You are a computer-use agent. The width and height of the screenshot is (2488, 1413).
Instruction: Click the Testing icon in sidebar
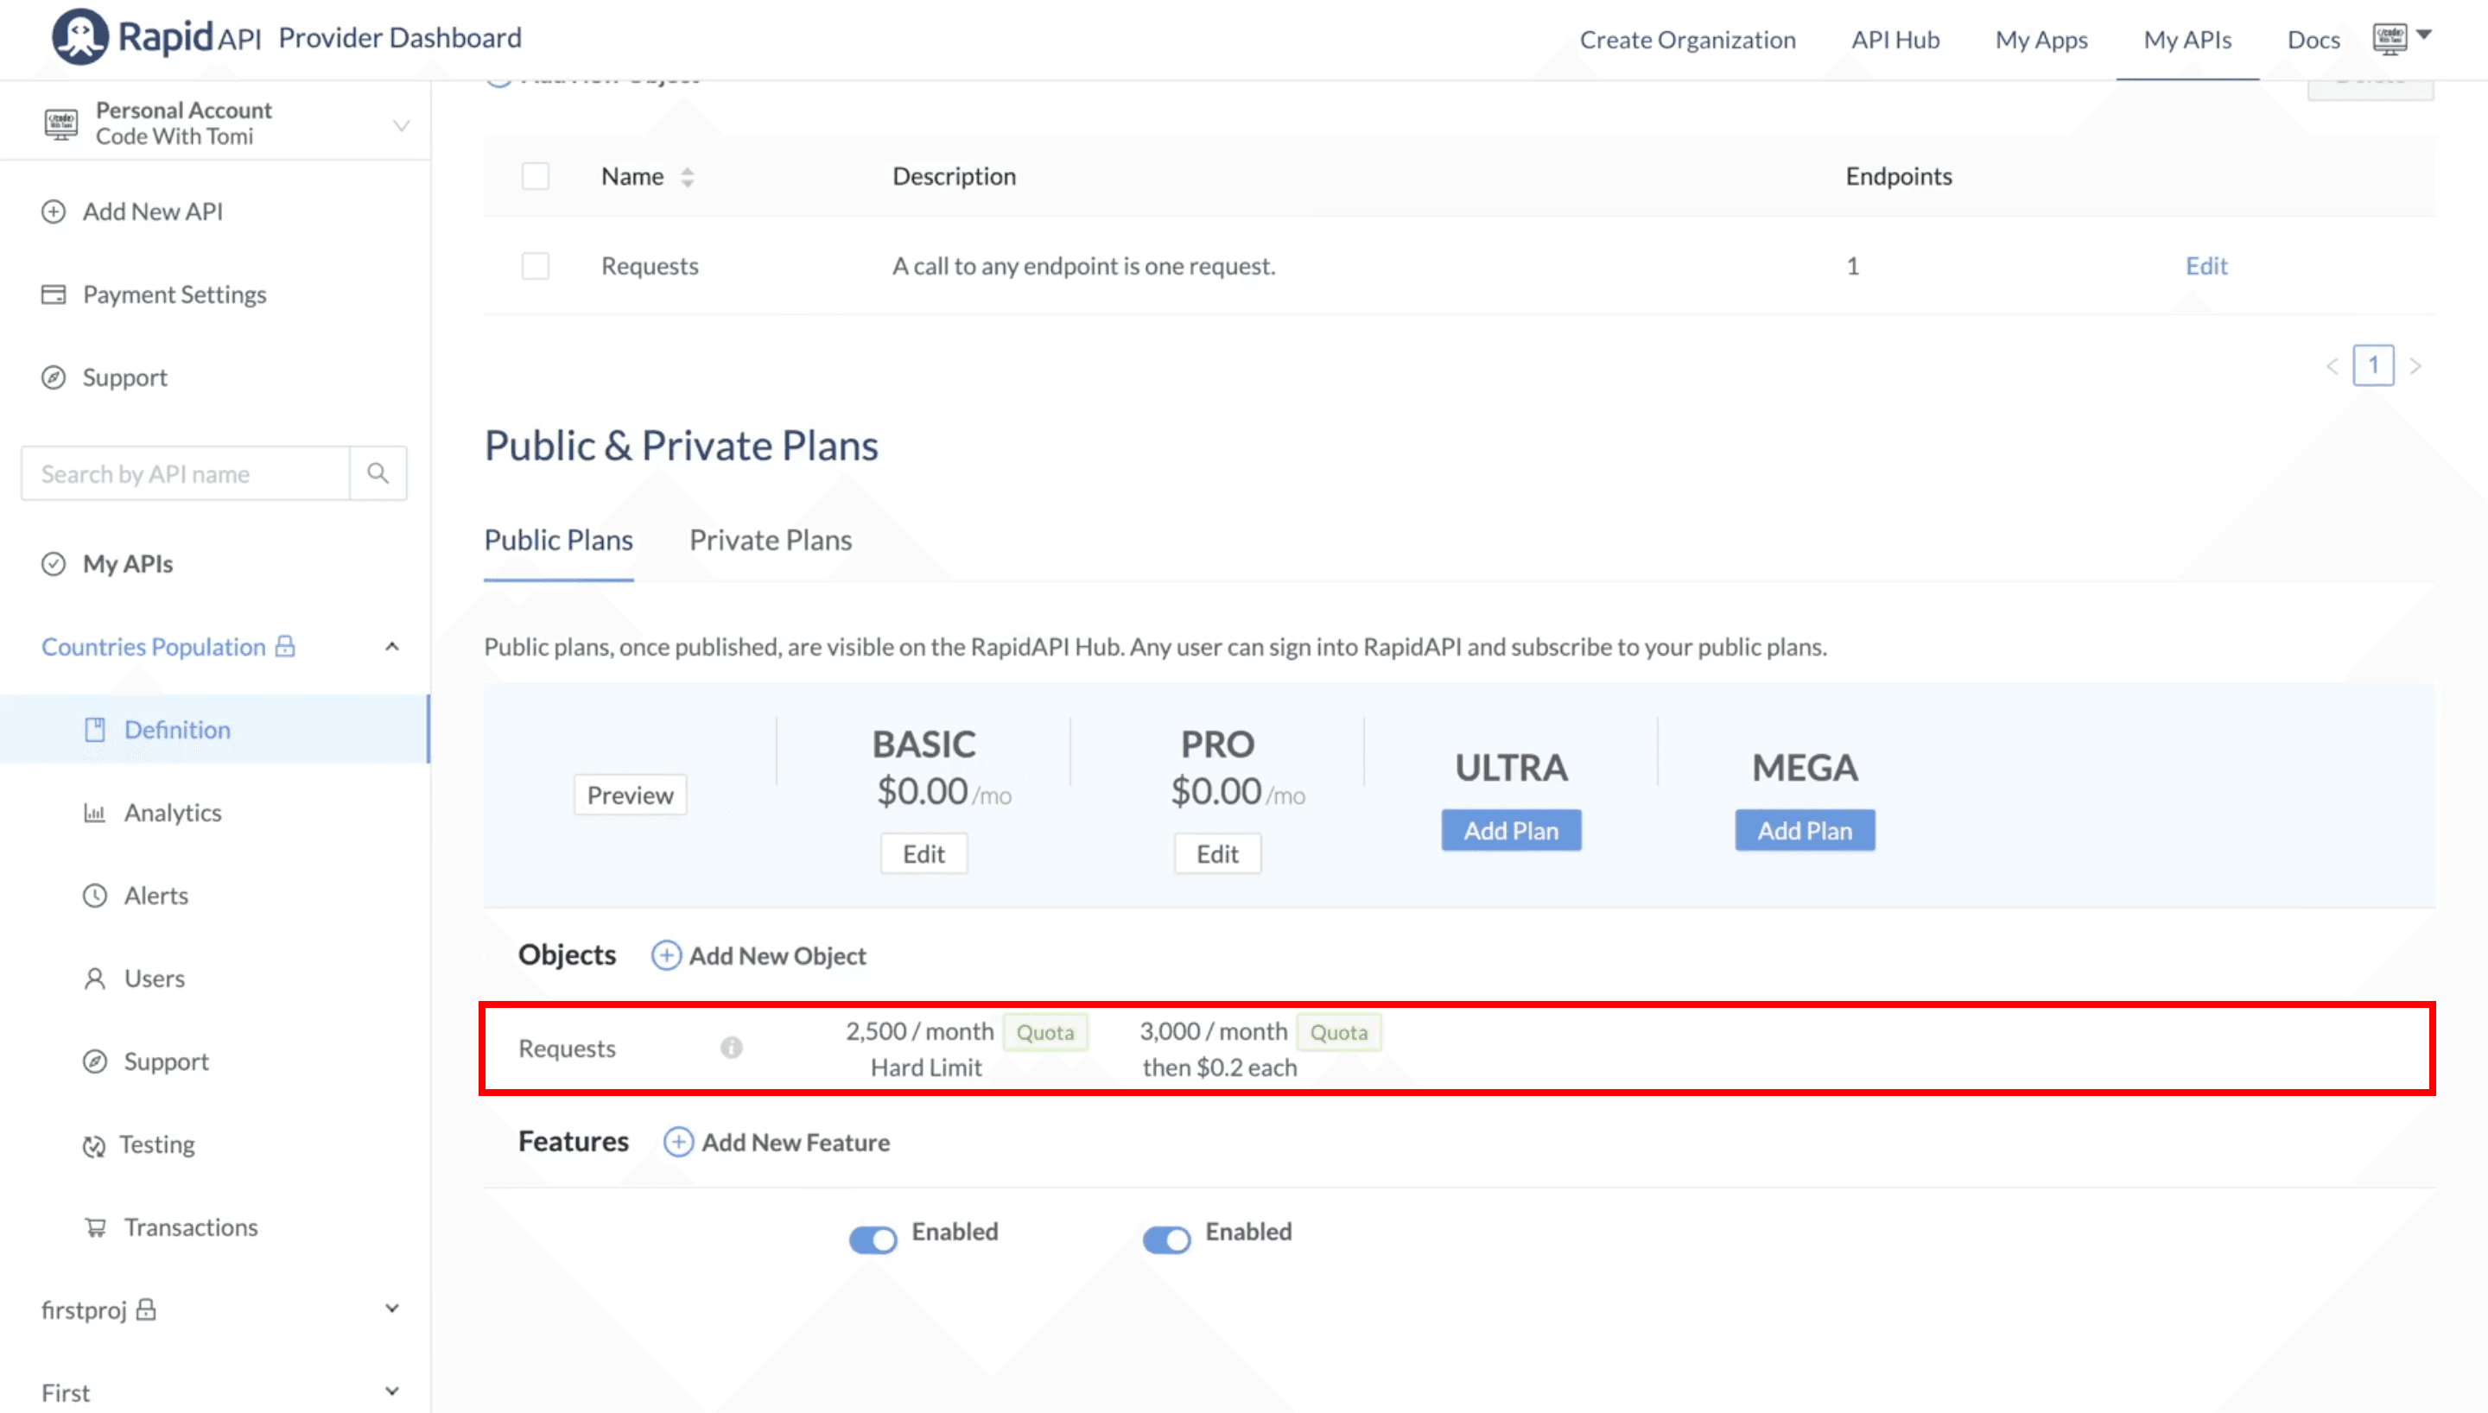click(94, 1146)
